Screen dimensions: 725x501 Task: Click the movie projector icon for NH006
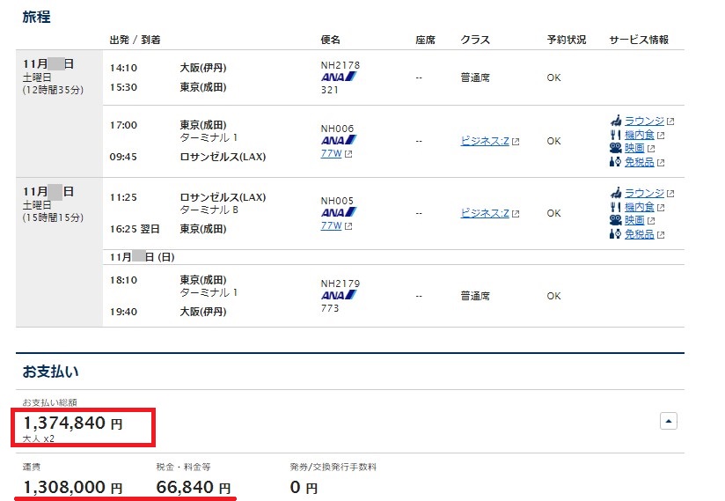(x=615, y=148)
